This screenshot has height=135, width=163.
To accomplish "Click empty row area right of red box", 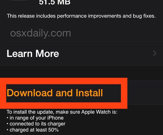I will 145,93.
